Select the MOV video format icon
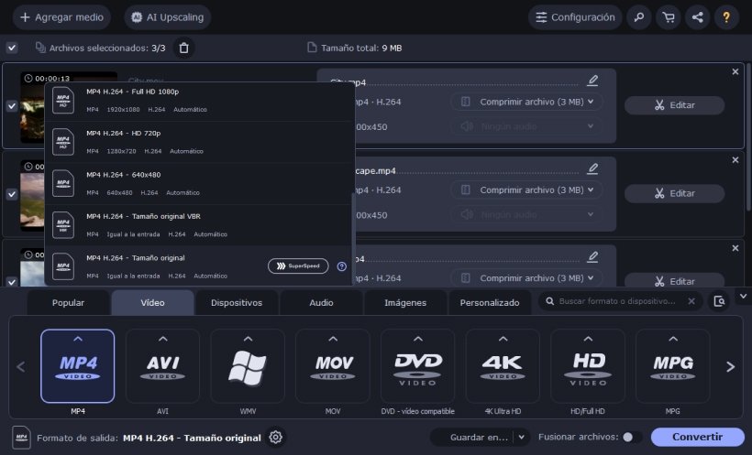The image size is (752, 455). (x=333, y=366)
